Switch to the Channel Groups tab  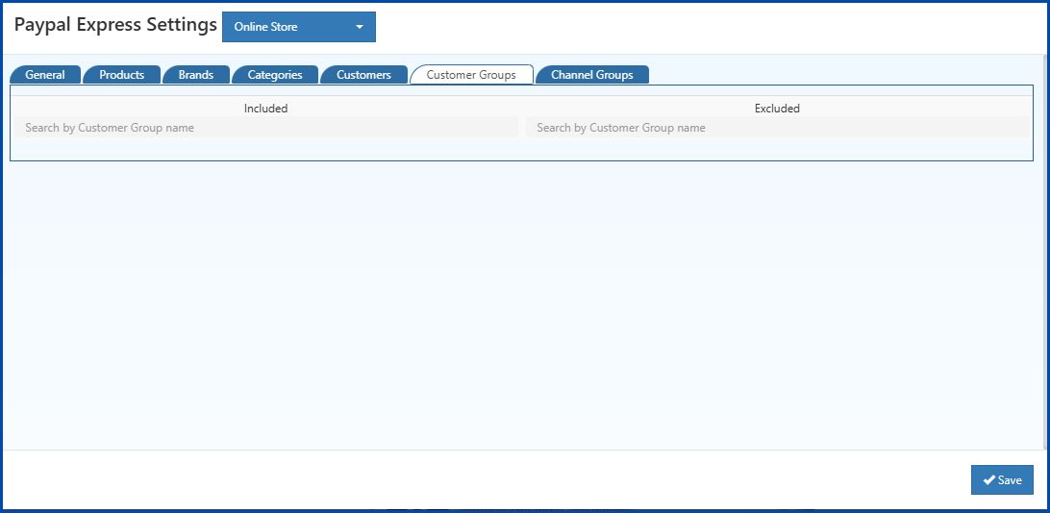[x=592, y=75]
